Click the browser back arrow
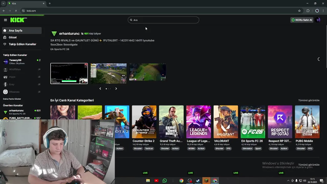This screenshot has width=327, height=184. (x=4, y=11)
